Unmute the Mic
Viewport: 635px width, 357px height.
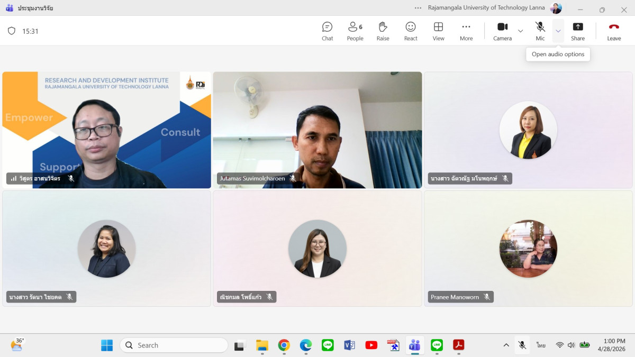(540, 31)
